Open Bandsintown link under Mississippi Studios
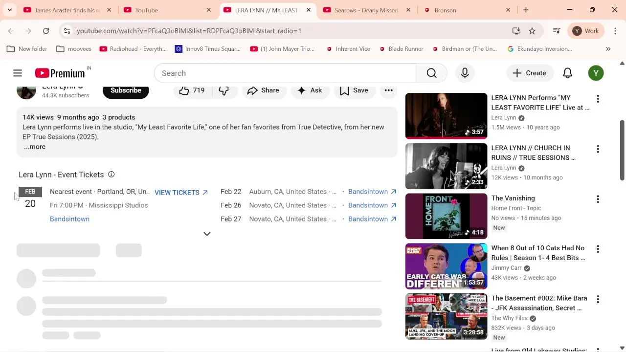 point(69,219)
